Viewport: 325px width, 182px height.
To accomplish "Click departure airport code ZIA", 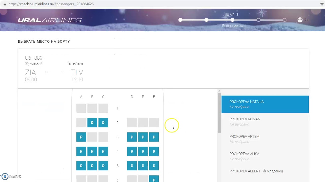I will (x=30, y=73).
